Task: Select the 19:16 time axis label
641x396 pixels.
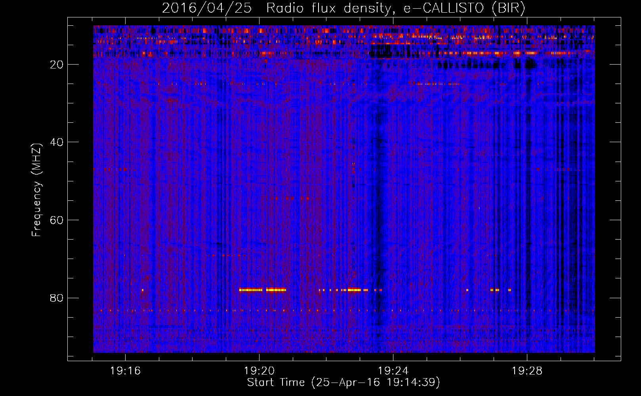Action: (x=125, y=371)
